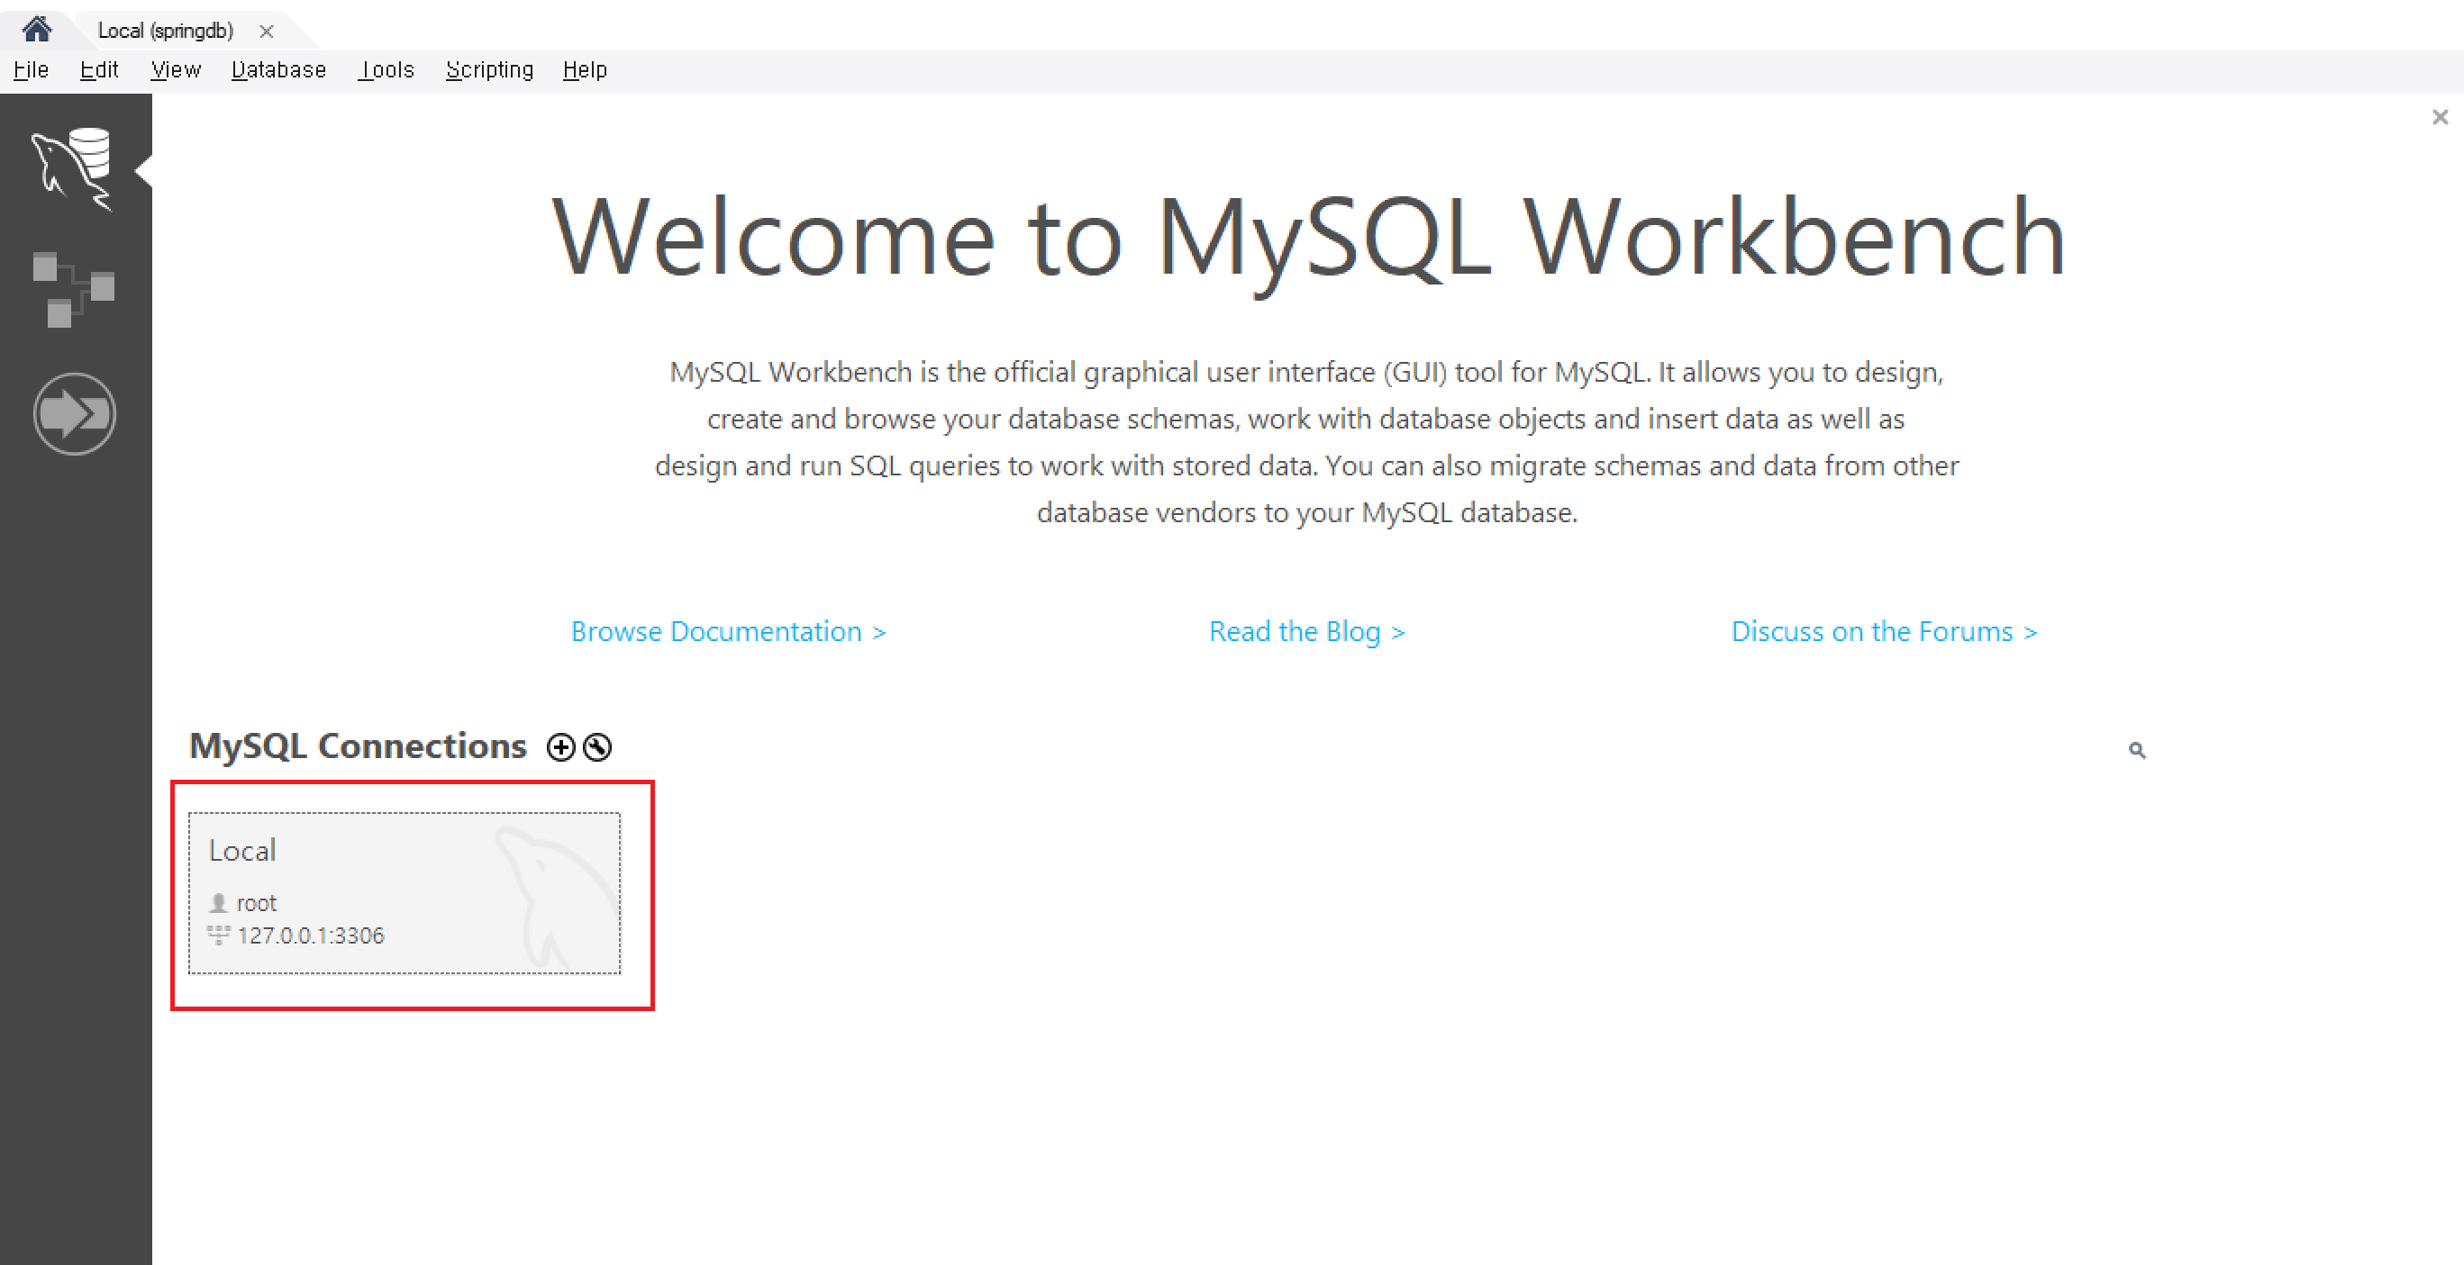Image resolution: width=2464 pixels, height=1265 pixels.
Task: Click the Home tab house icon
Action: [36, 30]
